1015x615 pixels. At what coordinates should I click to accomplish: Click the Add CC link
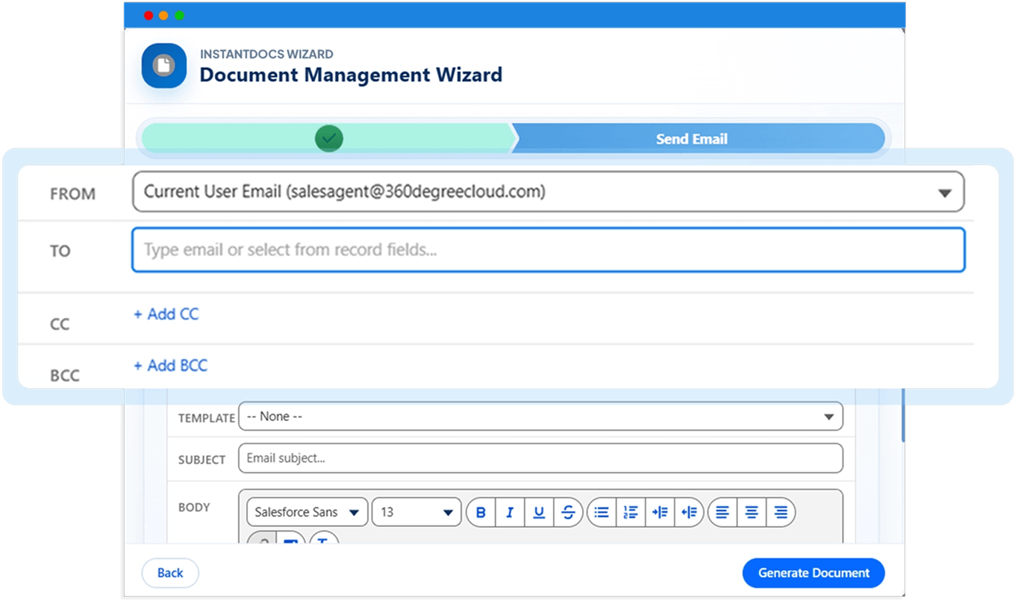coord(166,314)
